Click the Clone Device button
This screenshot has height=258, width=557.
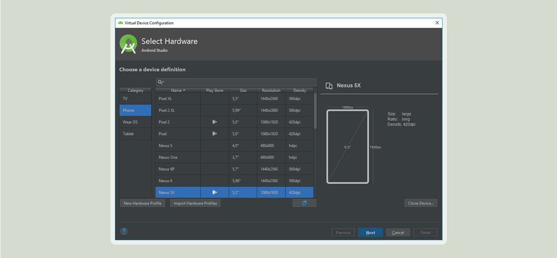coord(421,203)
